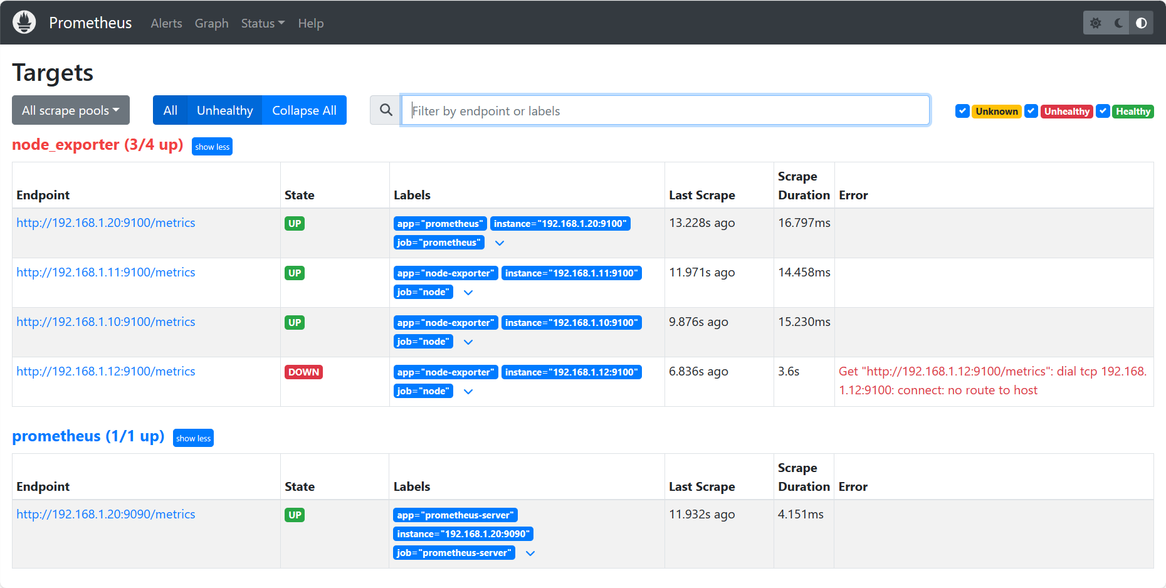Click the job="prometheus" label badge

click(x=439, y=243)
